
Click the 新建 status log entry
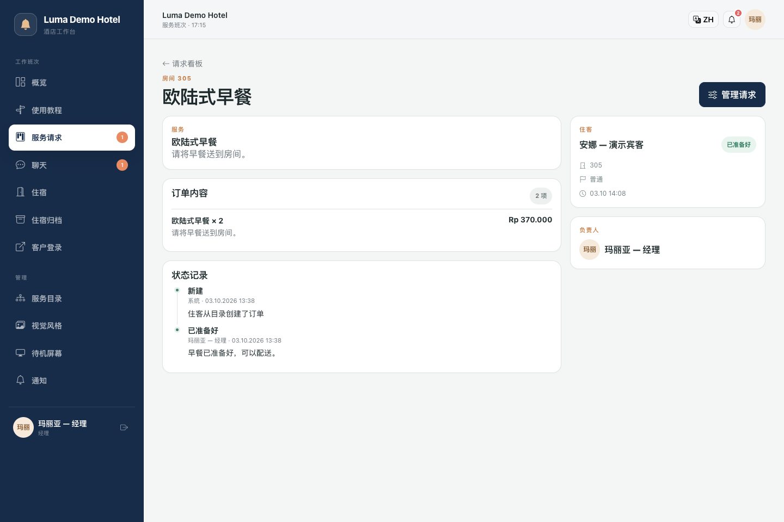point(195,291)
